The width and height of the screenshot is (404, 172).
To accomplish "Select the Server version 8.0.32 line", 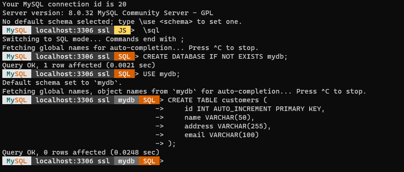I will [x=108, y=13].
